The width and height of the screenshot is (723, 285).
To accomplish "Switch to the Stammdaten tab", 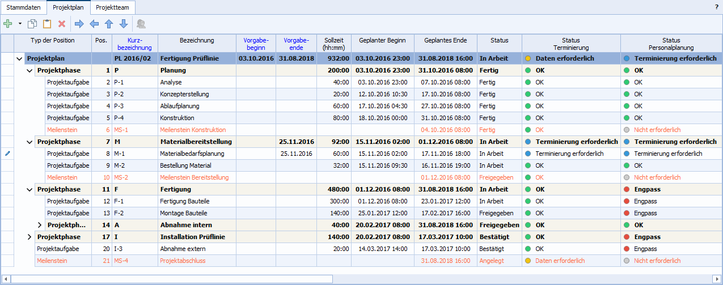I will click(23, 7).
